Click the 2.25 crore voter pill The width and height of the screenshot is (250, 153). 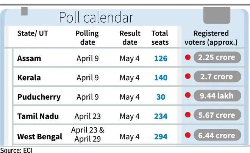(217, 58)
